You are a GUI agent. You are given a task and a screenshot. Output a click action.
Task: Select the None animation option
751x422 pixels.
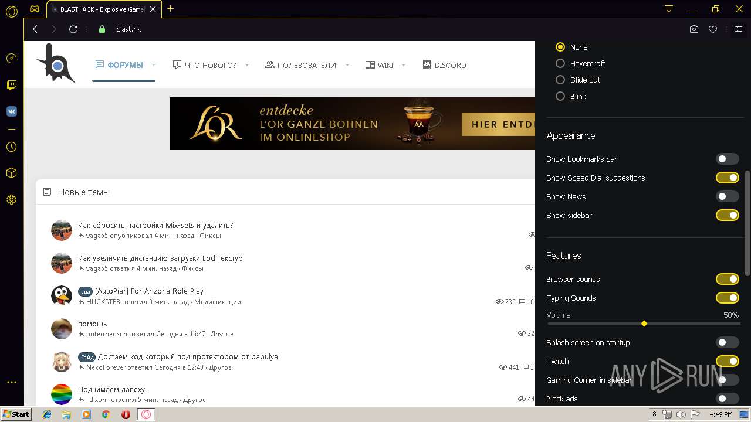(x=560, y=47)
